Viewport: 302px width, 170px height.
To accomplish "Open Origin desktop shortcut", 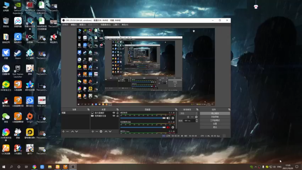I will [x=30, y=117].
